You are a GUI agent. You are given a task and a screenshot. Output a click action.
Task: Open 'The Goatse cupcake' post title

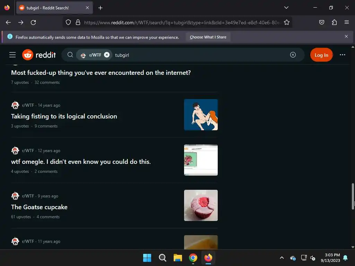point(39,207)
